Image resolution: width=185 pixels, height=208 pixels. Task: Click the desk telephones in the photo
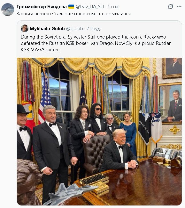point(166,154)
